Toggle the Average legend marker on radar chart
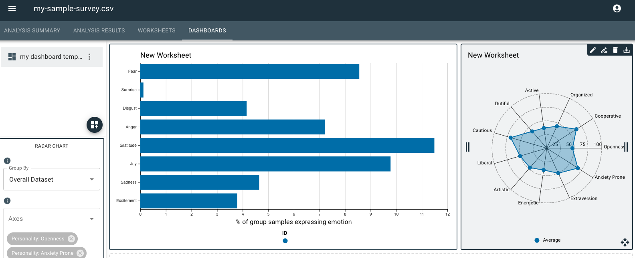Viewport: 635px width, 258px height. tap(537, 240)
